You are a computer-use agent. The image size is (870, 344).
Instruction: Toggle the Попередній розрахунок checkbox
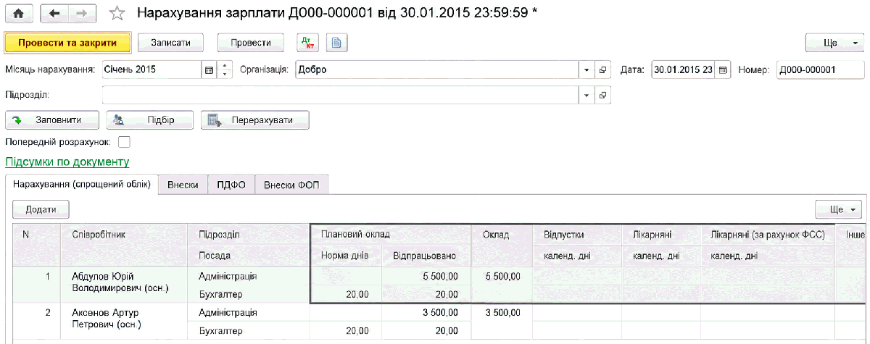click(x=124, y=142)
